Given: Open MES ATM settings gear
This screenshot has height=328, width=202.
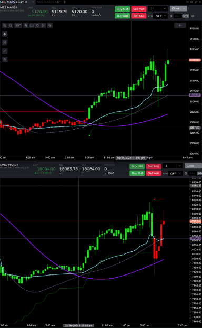Looking at the screenshot, I should [171, 16].
